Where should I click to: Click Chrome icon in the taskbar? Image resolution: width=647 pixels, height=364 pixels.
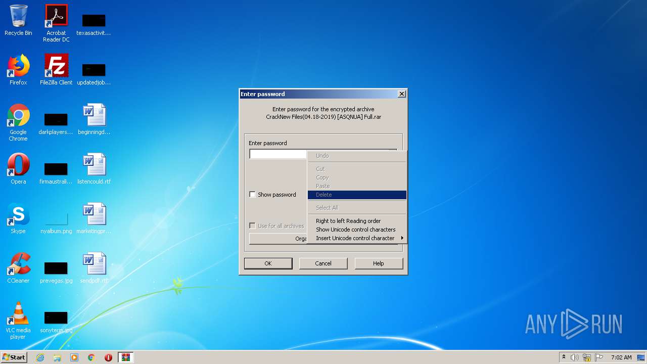pyautogui.click(x=91, y=357)
